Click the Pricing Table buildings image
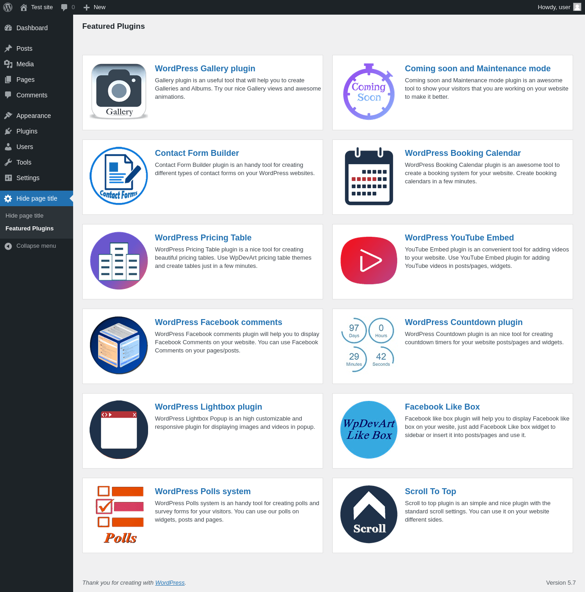 coord(119,261)
